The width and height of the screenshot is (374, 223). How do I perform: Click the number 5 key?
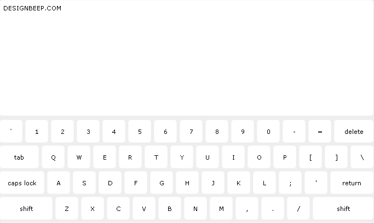(140, 131)
